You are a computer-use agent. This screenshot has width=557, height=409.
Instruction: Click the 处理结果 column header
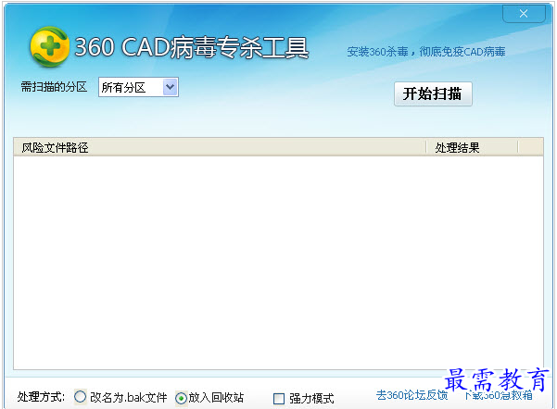(472, 147)
